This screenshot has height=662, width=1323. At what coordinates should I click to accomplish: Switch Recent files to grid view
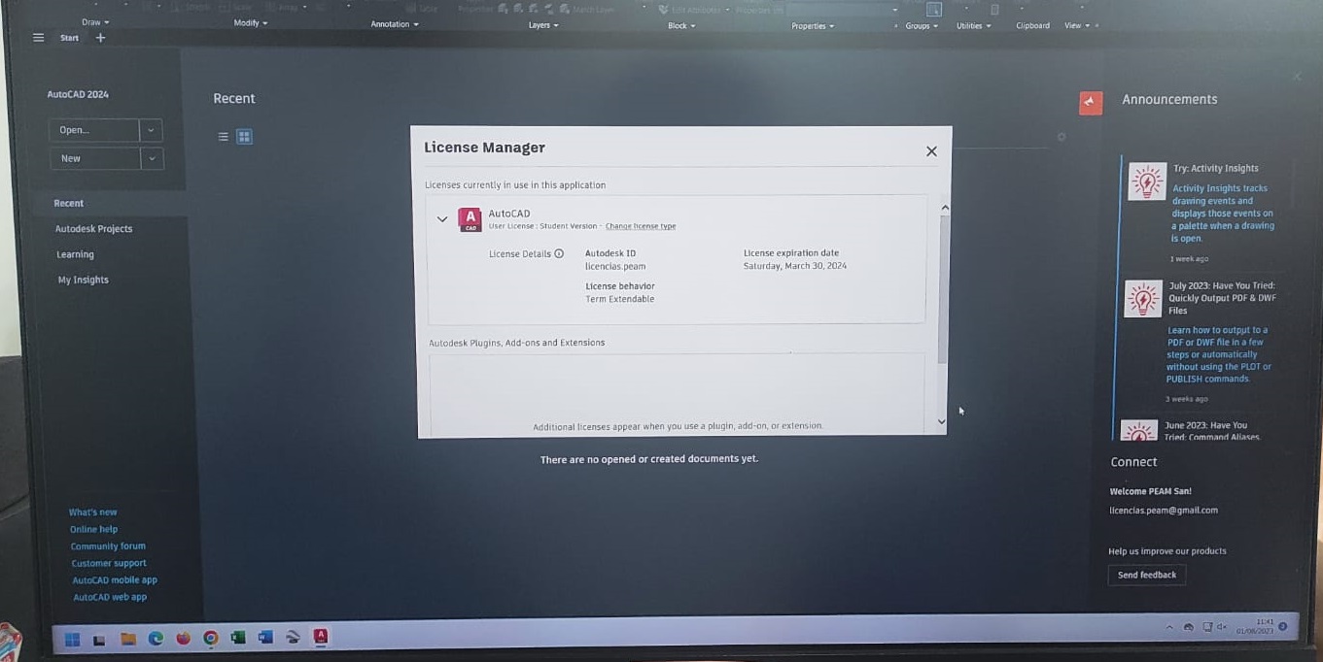coord(244,137)
